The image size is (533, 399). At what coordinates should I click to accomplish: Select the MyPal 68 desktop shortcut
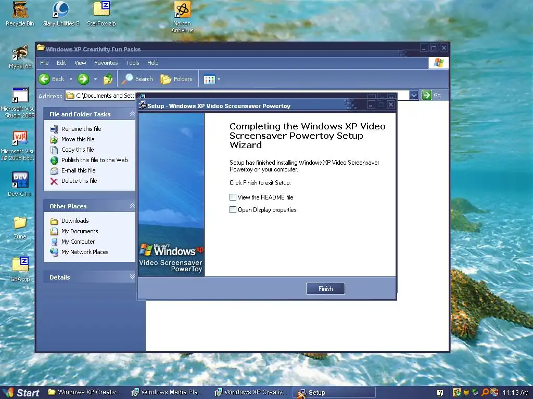tap(20, 57)
